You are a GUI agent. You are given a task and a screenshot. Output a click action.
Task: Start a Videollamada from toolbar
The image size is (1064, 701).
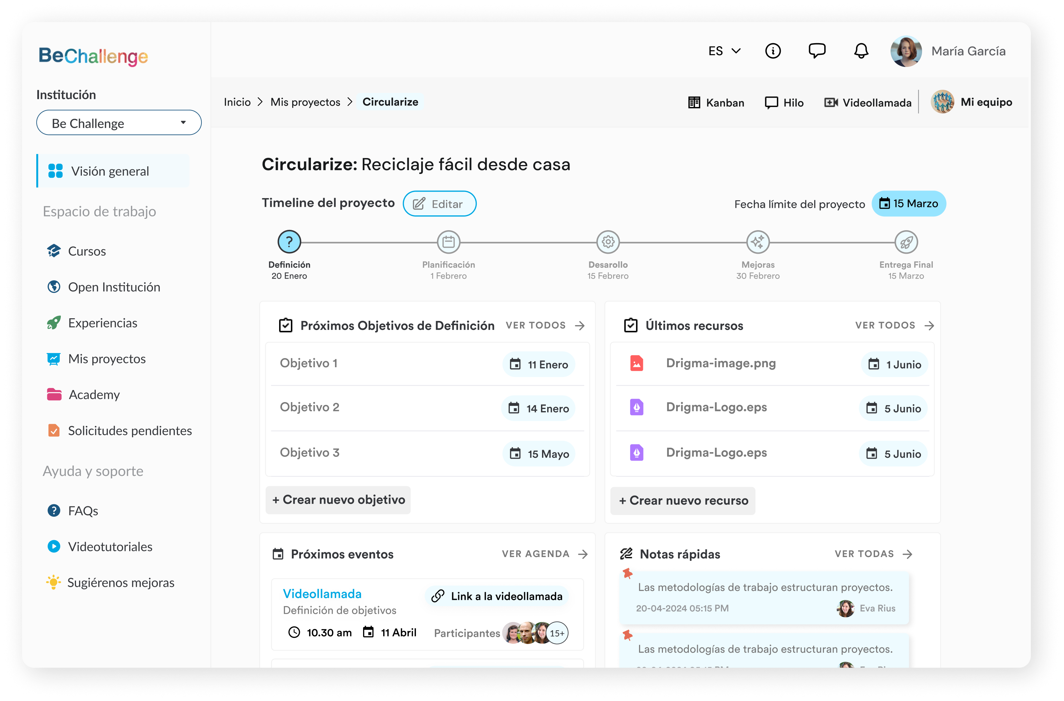(x=867, y=103)
